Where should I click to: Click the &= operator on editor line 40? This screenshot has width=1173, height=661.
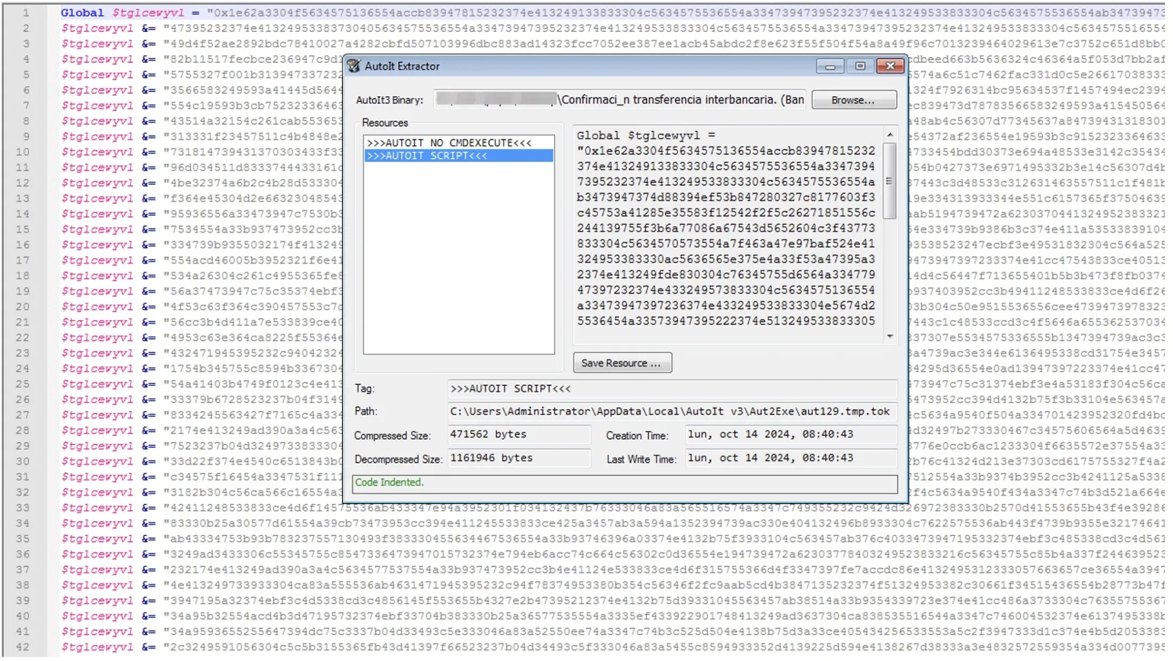[x=148, y=616]
